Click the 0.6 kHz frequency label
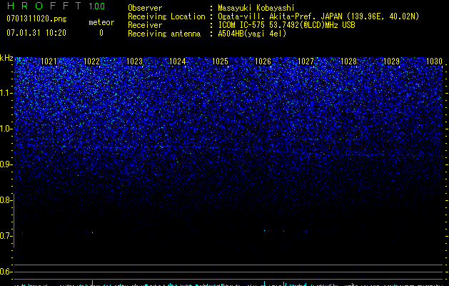Viewport: 449px width, 286px height. click(6, 272)
